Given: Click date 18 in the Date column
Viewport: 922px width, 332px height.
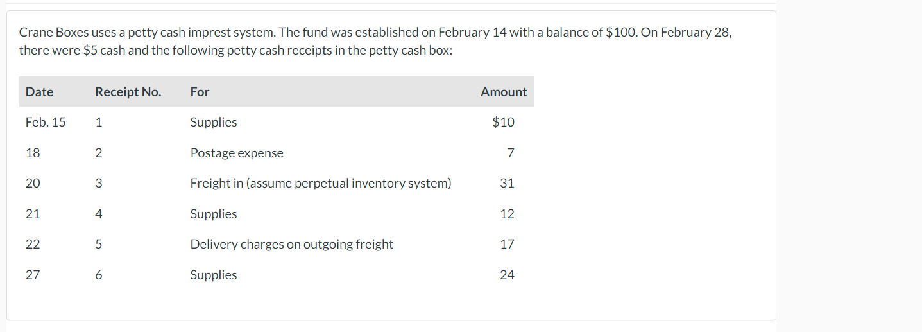Looking at the screenshot, I should click(33, 153).
